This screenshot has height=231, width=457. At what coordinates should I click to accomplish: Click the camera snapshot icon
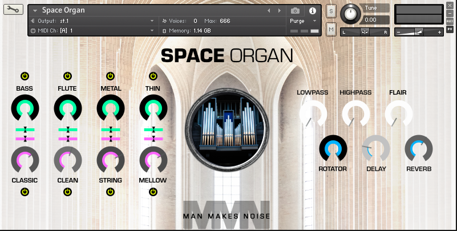pyautogui.click(x=295, y=11)
